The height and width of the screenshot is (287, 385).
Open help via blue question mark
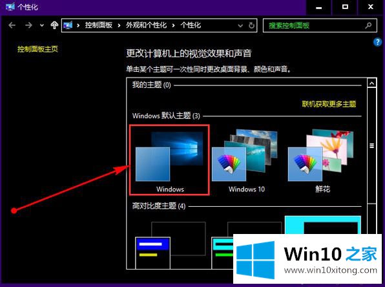[377, 42]
